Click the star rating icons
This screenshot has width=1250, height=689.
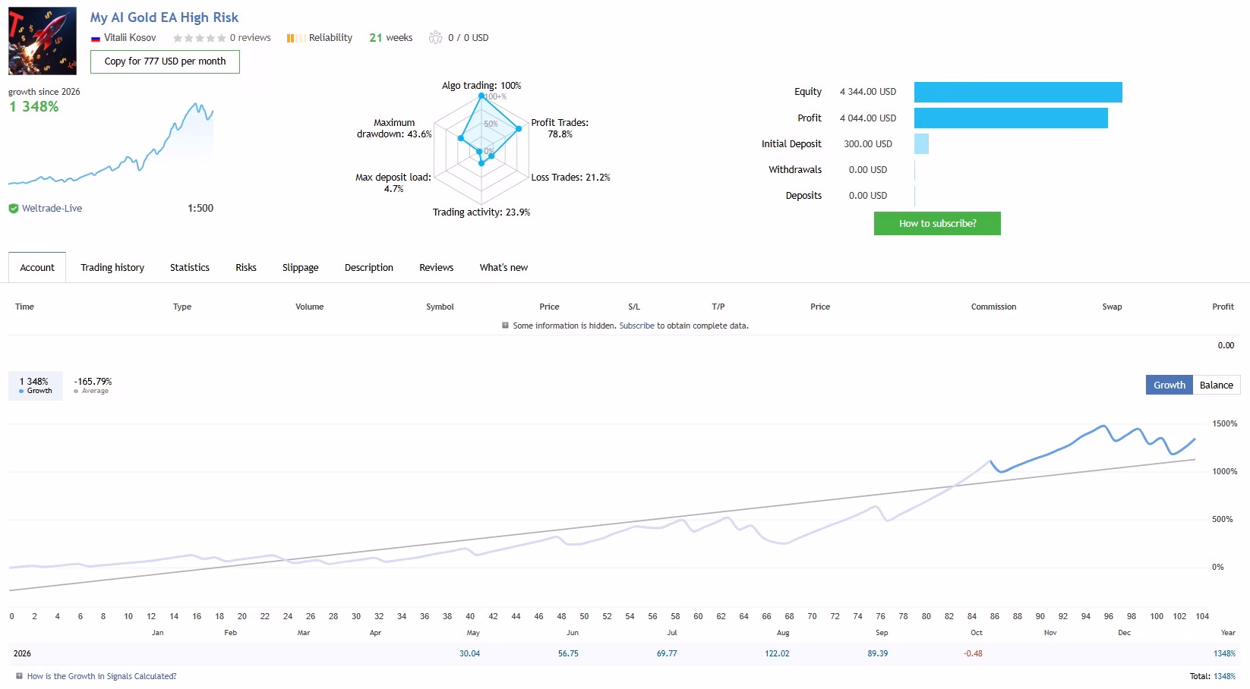199,38
